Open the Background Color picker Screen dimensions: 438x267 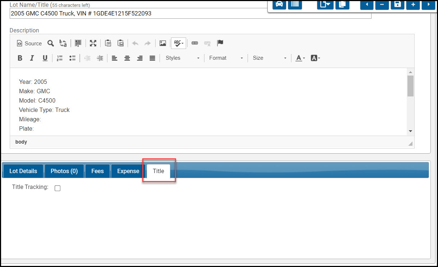tap(315, 58)
